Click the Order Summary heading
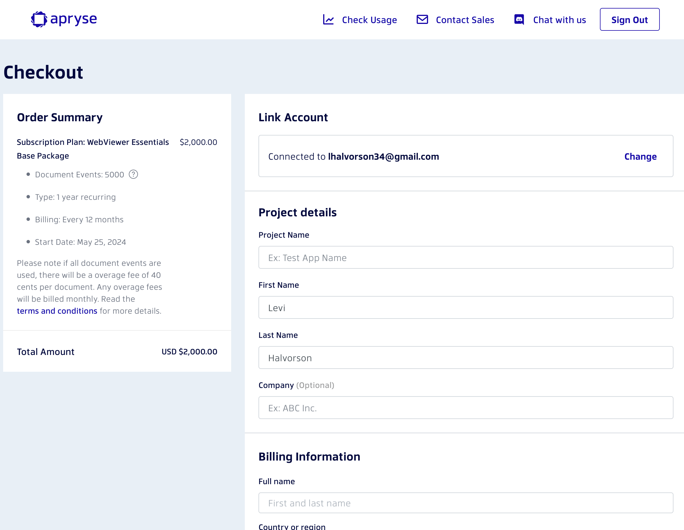 (60, 117)
